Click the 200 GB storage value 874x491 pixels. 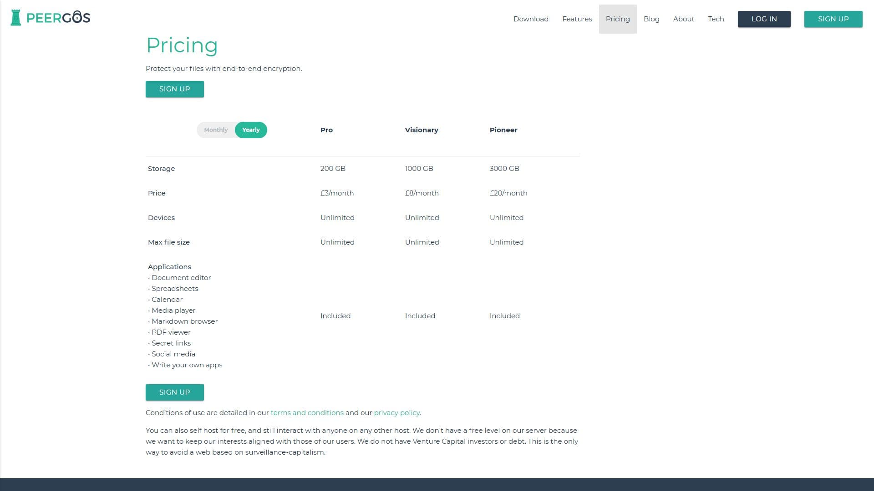coord(333,169)
